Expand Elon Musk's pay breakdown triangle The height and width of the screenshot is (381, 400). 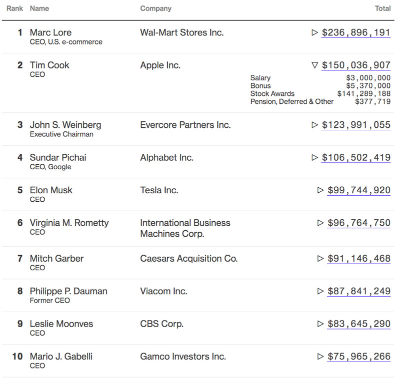(320, 190)
